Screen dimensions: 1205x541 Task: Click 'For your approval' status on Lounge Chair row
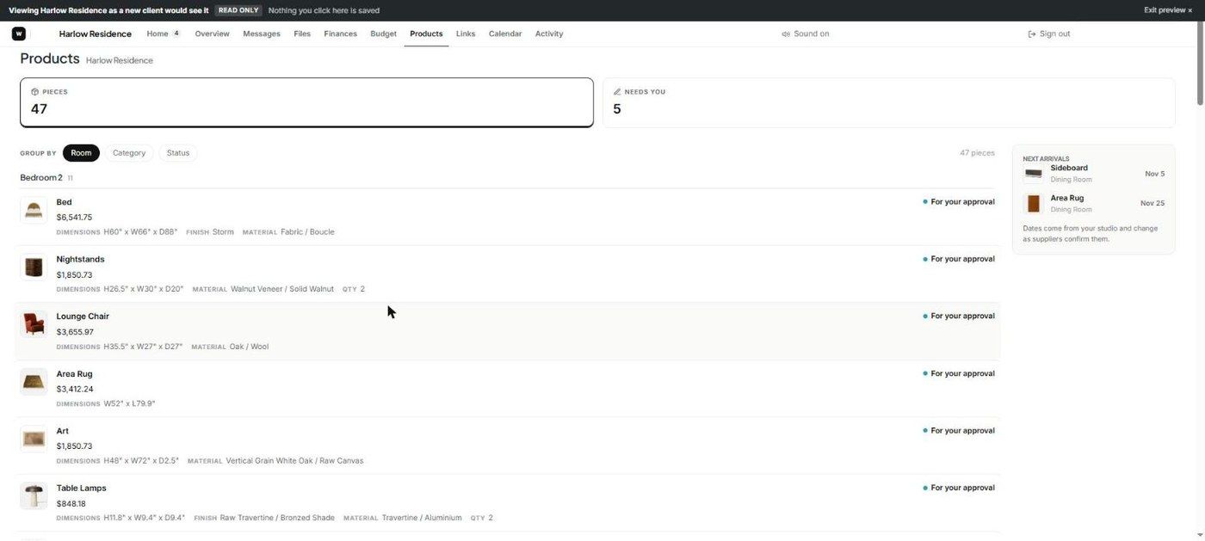pyautogui.click(x=959, y=317)
